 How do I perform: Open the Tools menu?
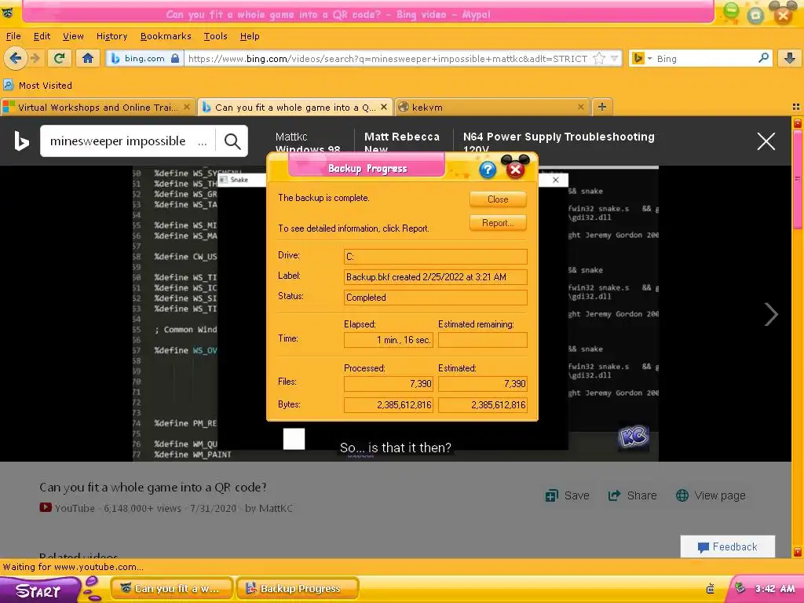215,36
